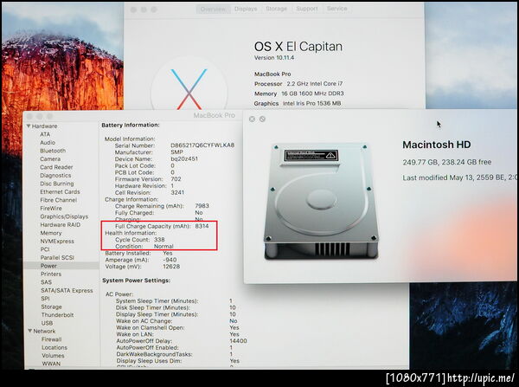This screenshot has width=519, height=387.
Task: Click the AutoPowerOff Delay value 14400
Action: point(239,341)
